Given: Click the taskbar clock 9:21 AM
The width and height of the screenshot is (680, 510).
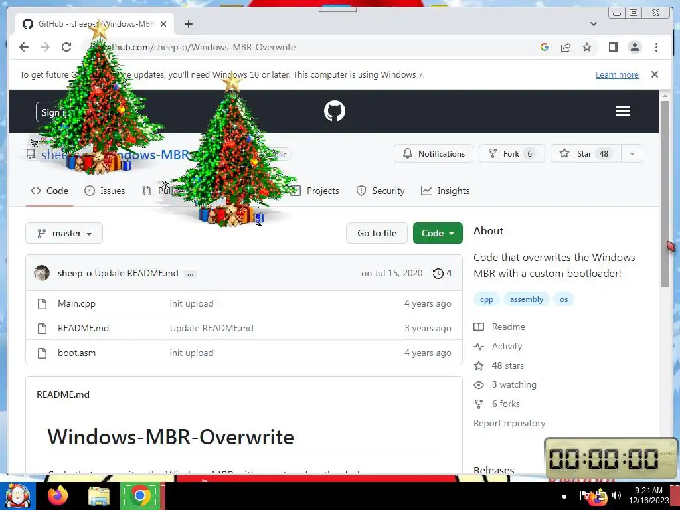Looking at the screenshot, I should pos(648,491).
